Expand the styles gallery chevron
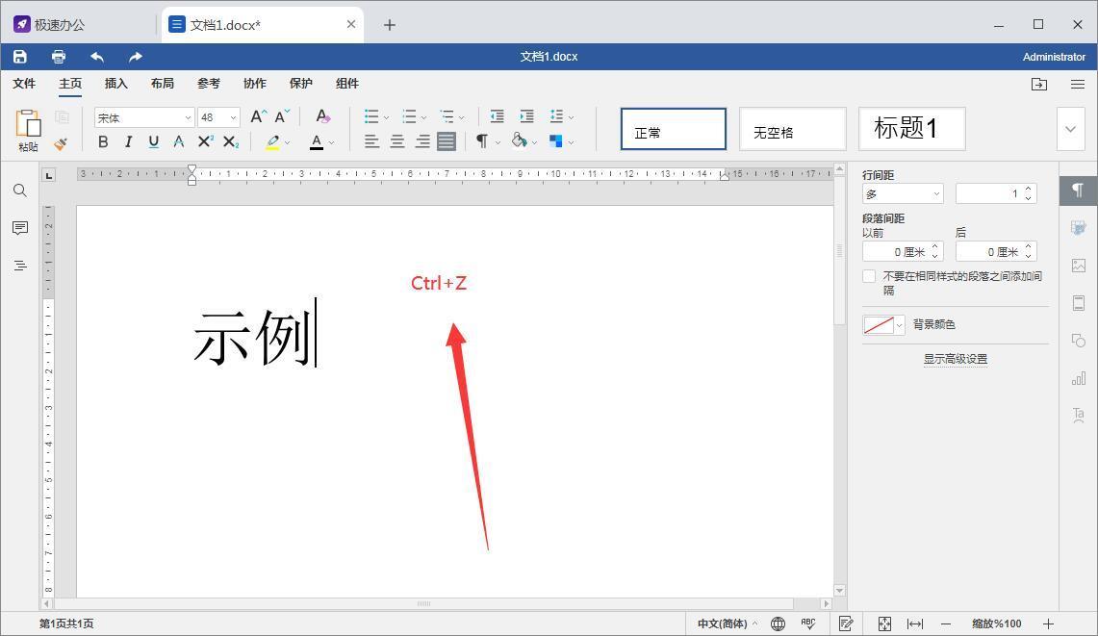Viewport: 1098px width, 636px height. [1070, 129]
